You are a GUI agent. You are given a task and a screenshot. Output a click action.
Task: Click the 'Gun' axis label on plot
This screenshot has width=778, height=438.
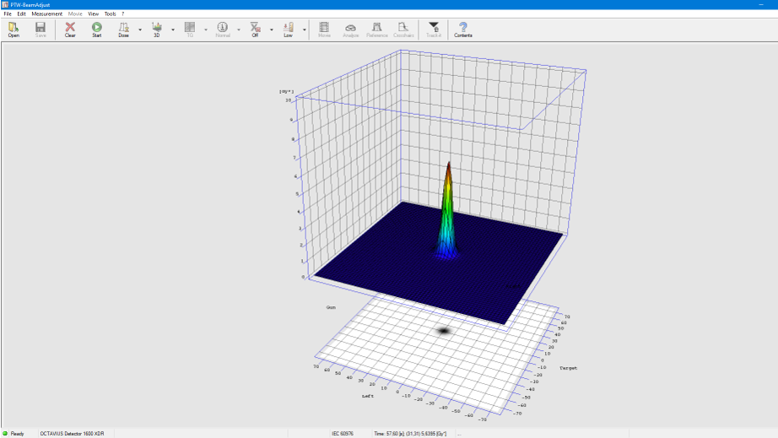click(x=331, y=307)
